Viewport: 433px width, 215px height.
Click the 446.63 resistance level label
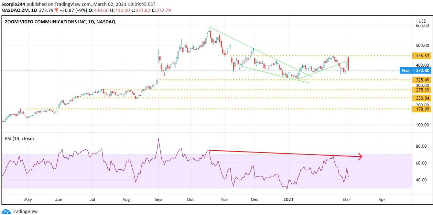coord(422,56)
